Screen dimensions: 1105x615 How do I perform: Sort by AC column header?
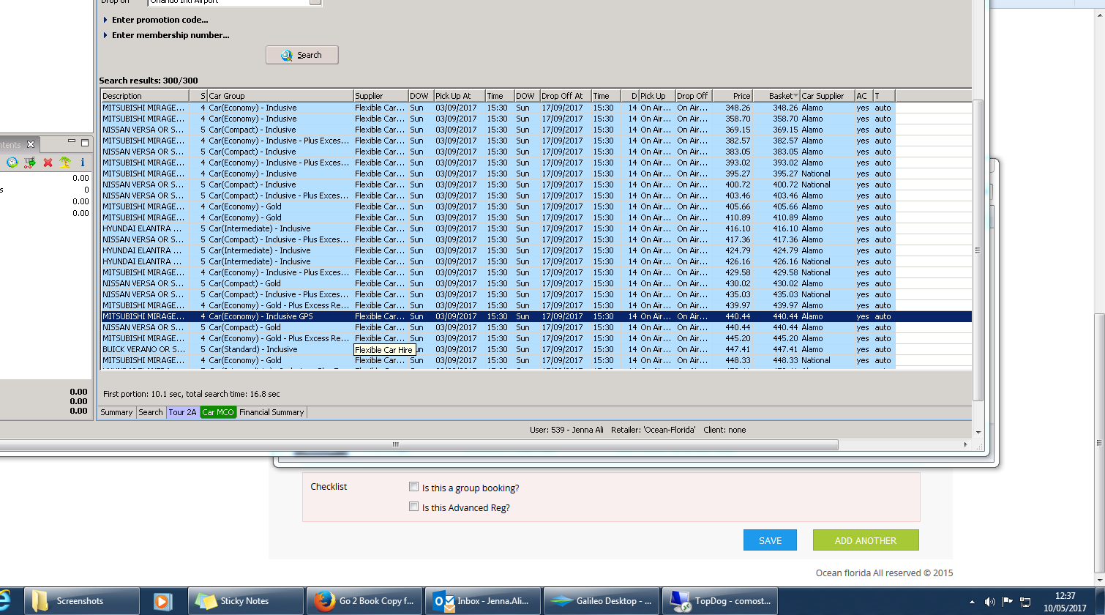[x=864, y=96]
